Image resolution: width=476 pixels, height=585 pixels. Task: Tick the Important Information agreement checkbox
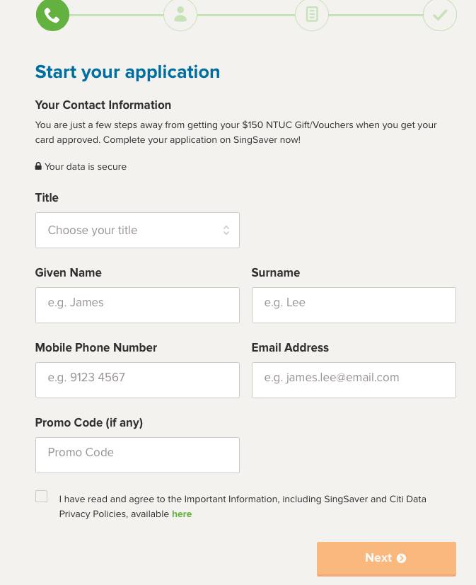click(x=42, y=497)
